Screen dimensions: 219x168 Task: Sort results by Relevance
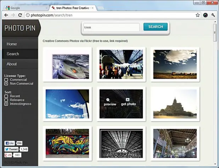tap(6, 100)
